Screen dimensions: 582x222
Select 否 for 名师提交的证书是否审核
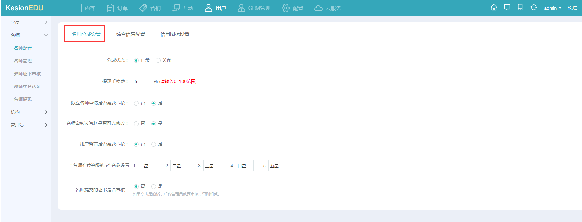click(136, 186)
